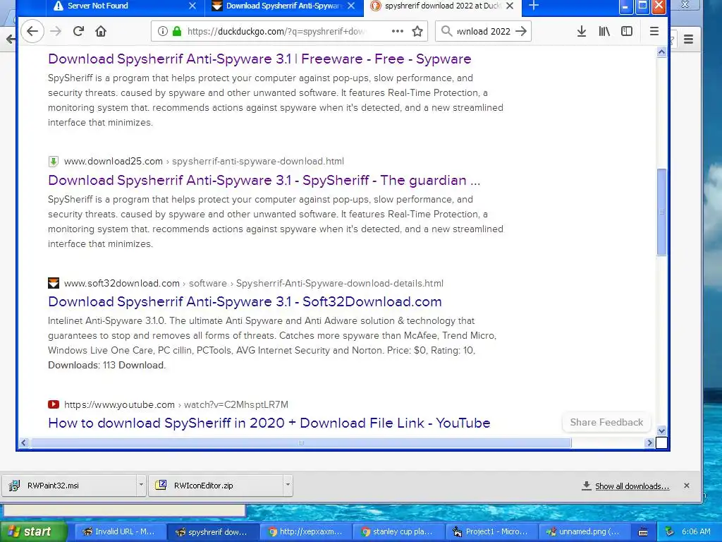
Task: Click Windows Start button
Action: (x=33, y=531)
